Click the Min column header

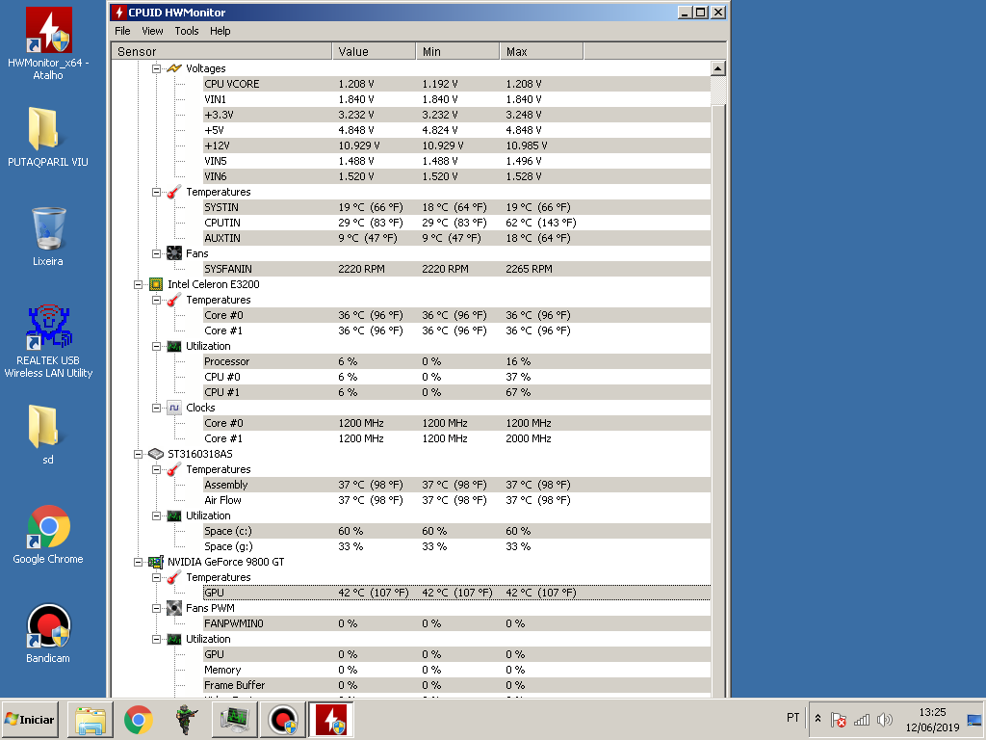point(457,52)
